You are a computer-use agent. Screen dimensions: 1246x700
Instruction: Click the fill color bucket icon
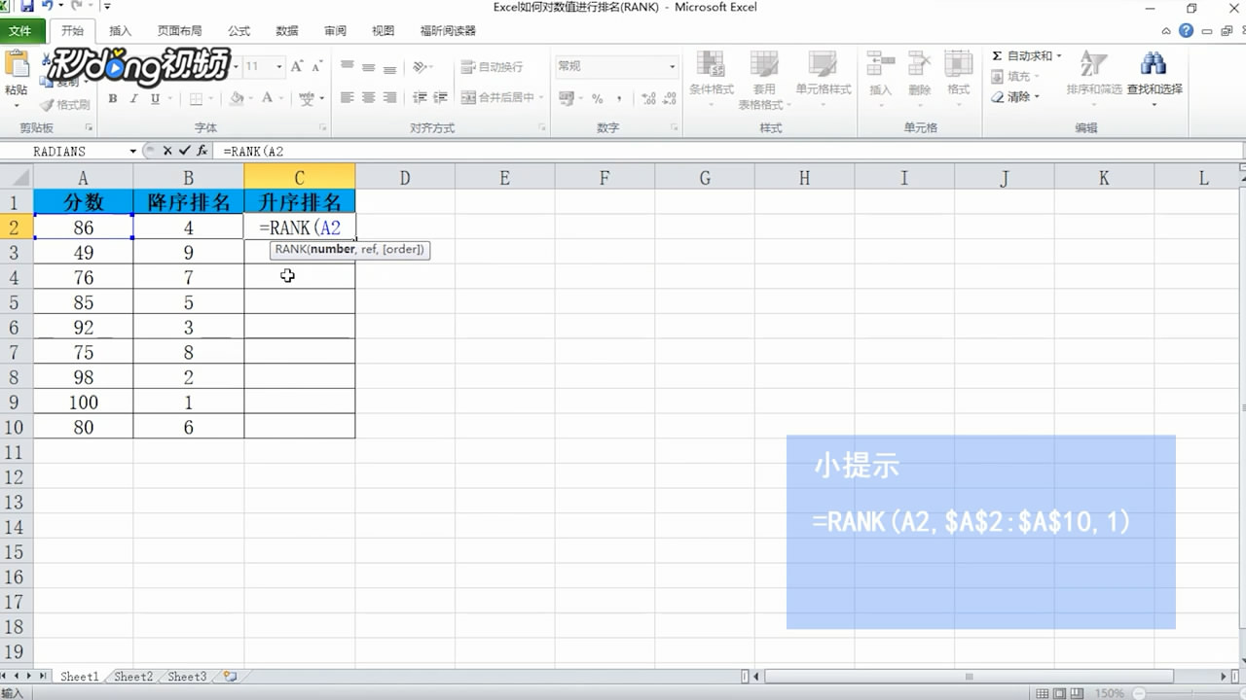click(x=237, y=98)
